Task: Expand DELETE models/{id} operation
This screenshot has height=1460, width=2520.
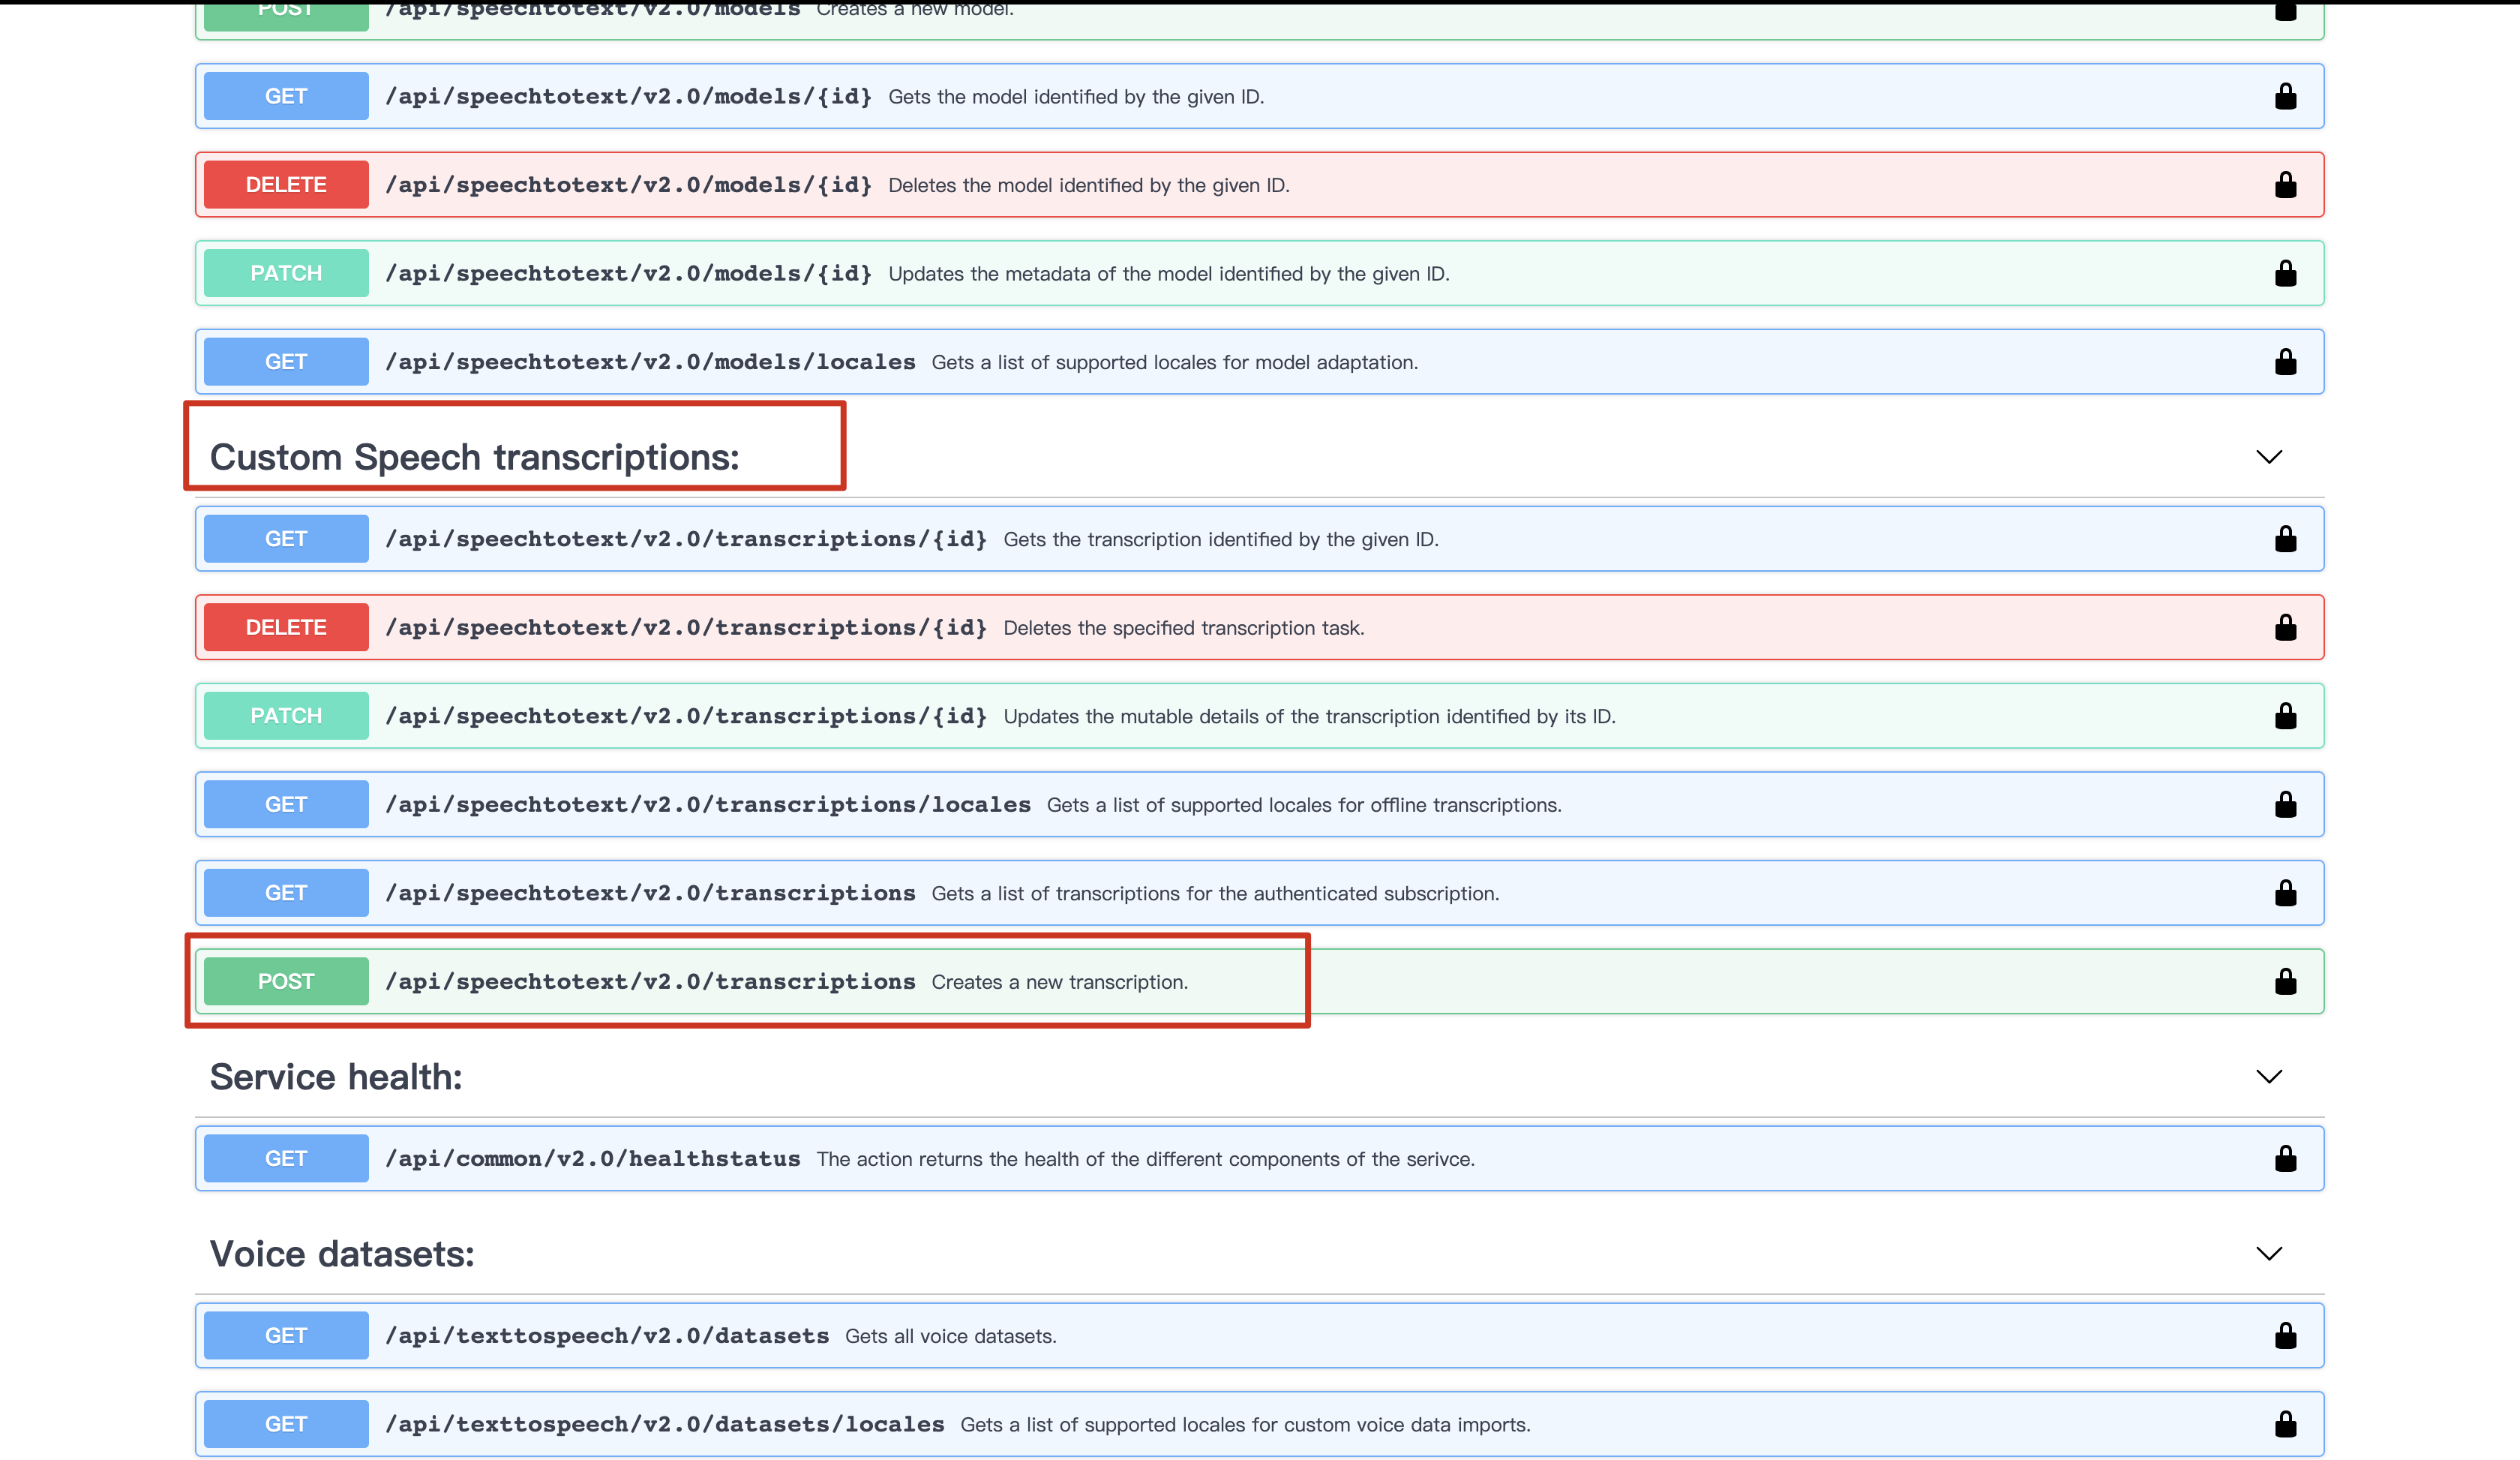Action: 628,185
